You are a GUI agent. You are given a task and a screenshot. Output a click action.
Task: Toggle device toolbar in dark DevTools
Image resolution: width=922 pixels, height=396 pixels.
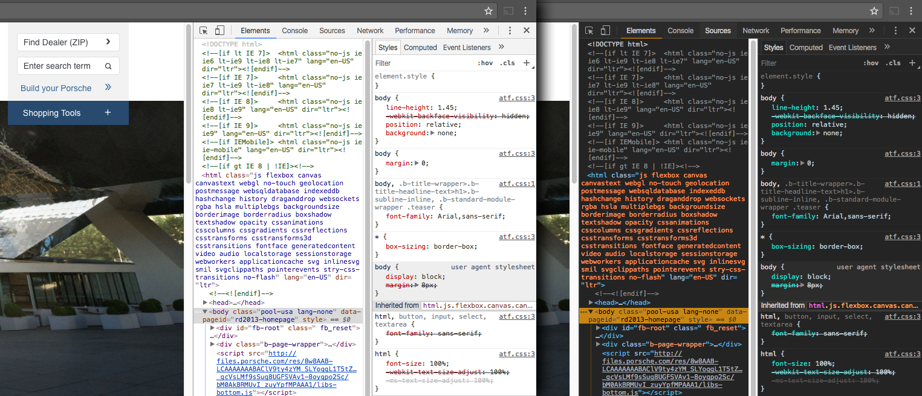pyautogui.click(x=605, y=31)
